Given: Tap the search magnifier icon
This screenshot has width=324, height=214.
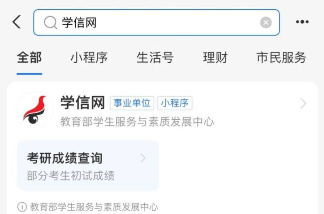Looking at the screenshot, I should [x=50, y=22].
